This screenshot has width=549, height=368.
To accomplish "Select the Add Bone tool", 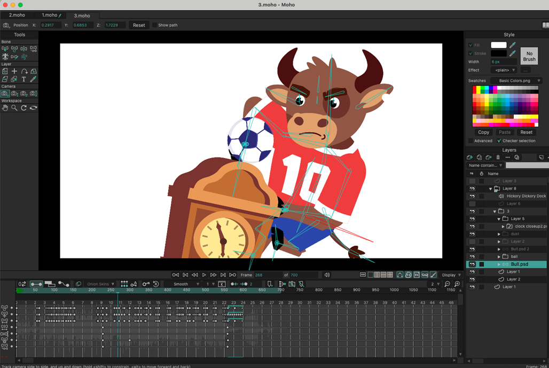I will 14,57.
